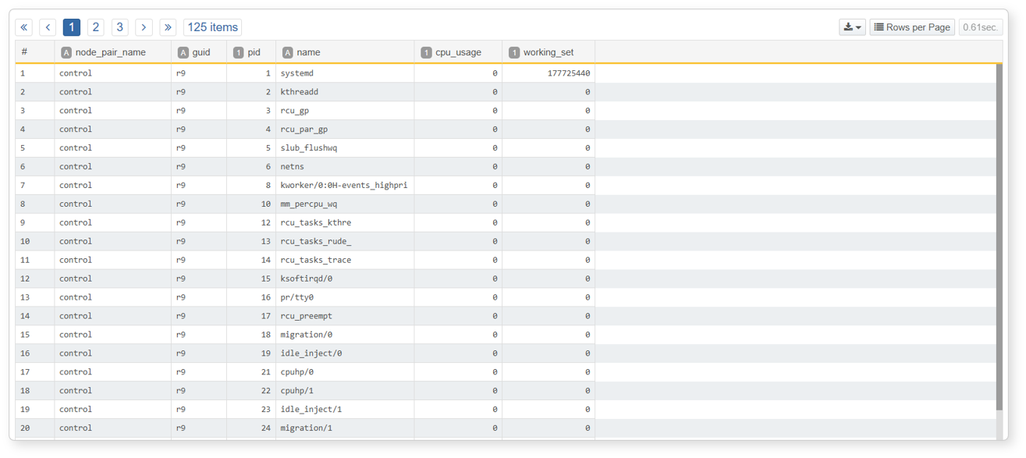1026x458 pixels.
Task: Select the systemd name cell
Action: pos(345,73)
